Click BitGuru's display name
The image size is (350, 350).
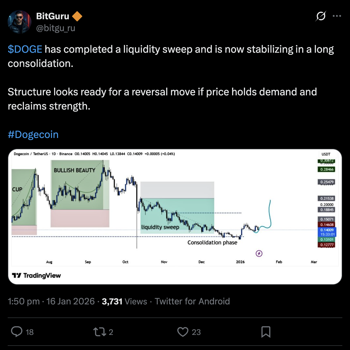(x=53, y=16)
